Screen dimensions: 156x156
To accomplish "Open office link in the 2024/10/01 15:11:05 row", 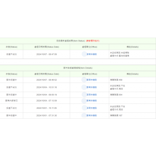I will (x=92, y=108).
